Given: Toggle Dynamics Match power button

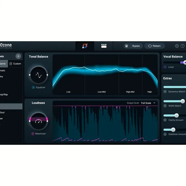Looking at the screenshot, I should point(165,91).
